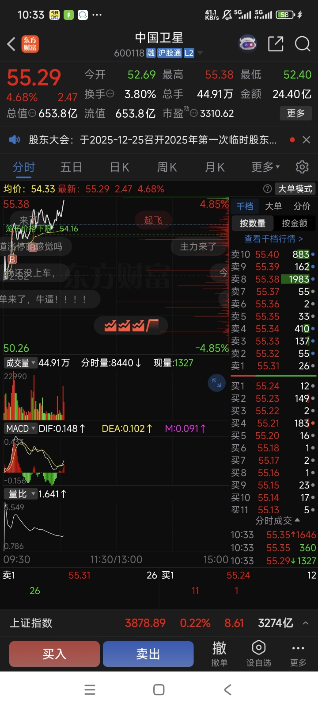Switch to 月K chart tab
This screenshot has width=318, height=708.
click(x=215, y=167)
